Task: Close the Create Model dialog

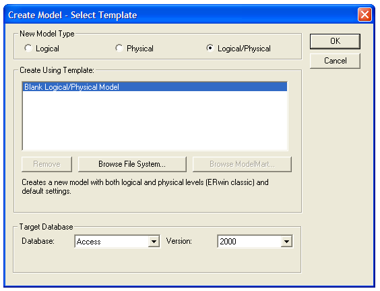Action: click(365, 15)
